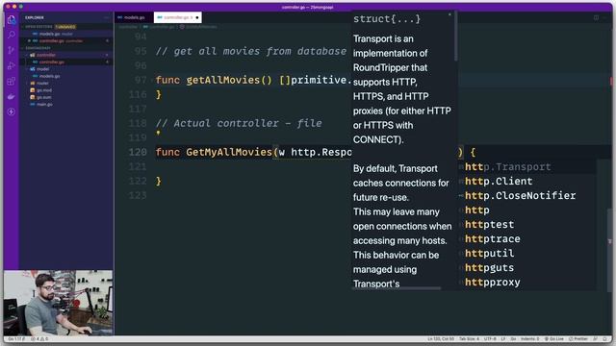Viewport: 616px width, 346px height.
Task: Click the 'GetMyAllMovies' function name
Action: pyautogui.click(x=229, y=152)
